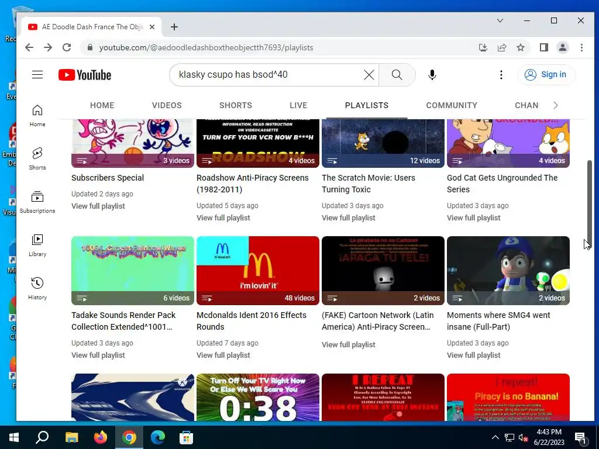View full playlist for God Cat Gets Ungrounded

point(474,218)
